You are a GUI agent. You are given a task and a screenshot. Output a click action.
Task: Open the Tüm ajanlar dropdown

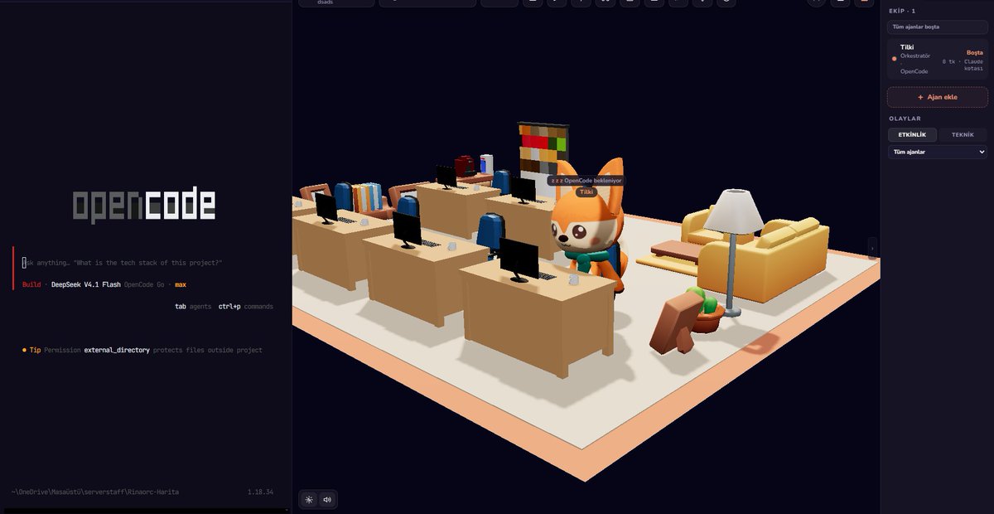pos(937,152)
